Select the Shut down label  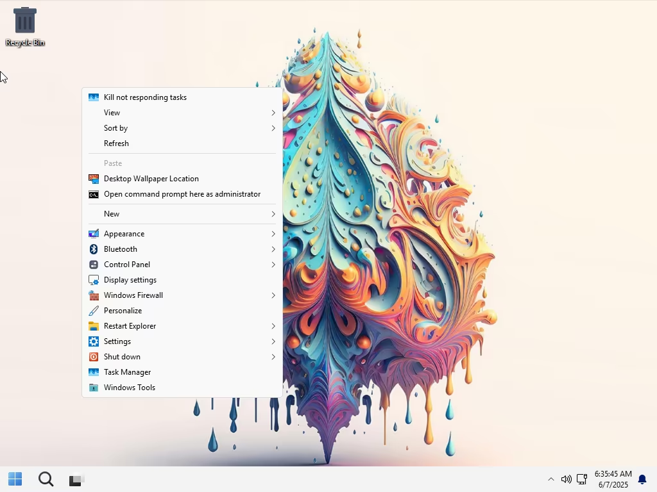122,357
